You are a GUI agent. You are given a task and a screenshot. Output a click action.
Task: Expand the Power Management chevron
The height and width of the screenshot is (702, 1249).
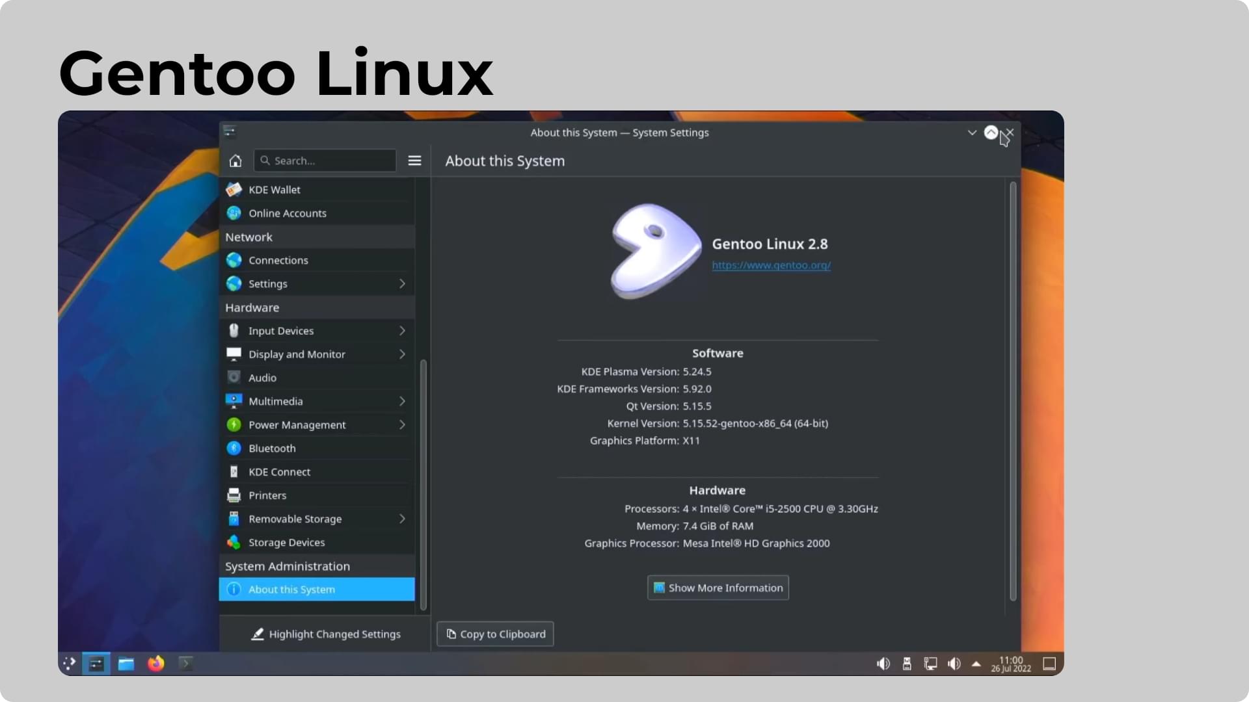(x=402, y=424)
